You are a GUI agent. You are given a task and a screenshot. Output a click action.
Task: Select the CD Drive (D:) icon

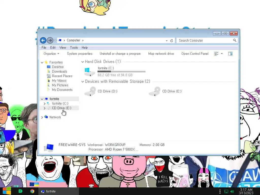pos(90,91)
